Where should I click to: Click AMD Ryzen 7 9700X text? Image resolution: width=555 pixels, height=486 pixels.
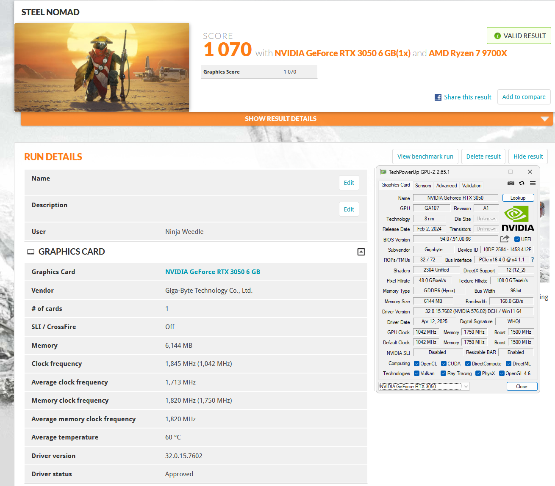[x=468, y=53]
